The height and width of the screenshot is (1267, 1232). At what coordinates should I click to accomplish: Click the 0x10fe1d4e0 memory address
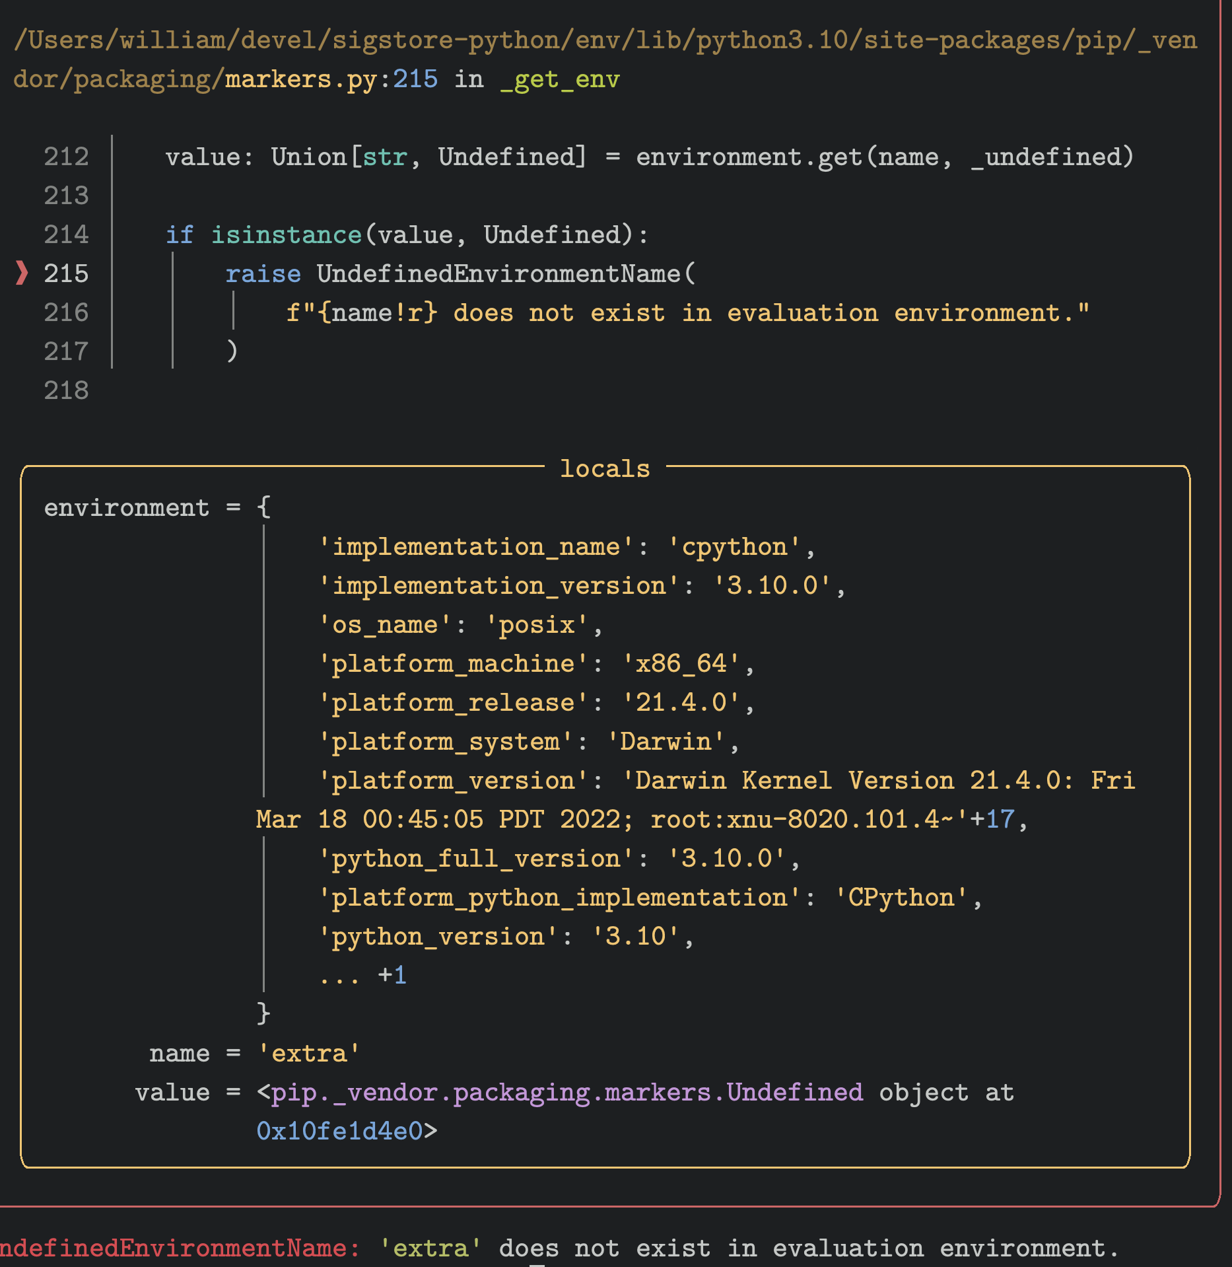tap(339, 1131)
